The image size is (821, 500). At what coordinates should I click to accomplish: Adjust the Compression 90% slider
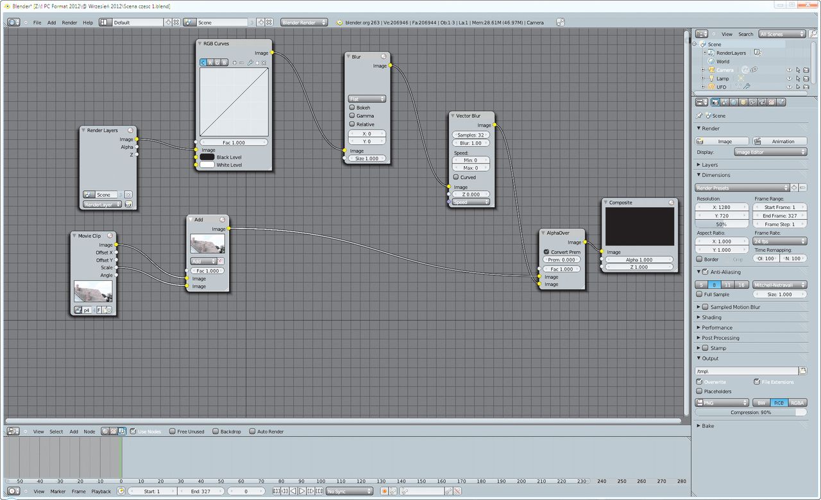[751, 412]
